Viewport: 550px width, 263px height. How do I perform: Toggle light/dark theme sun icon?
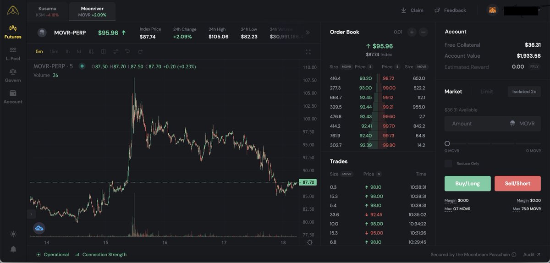13,234
